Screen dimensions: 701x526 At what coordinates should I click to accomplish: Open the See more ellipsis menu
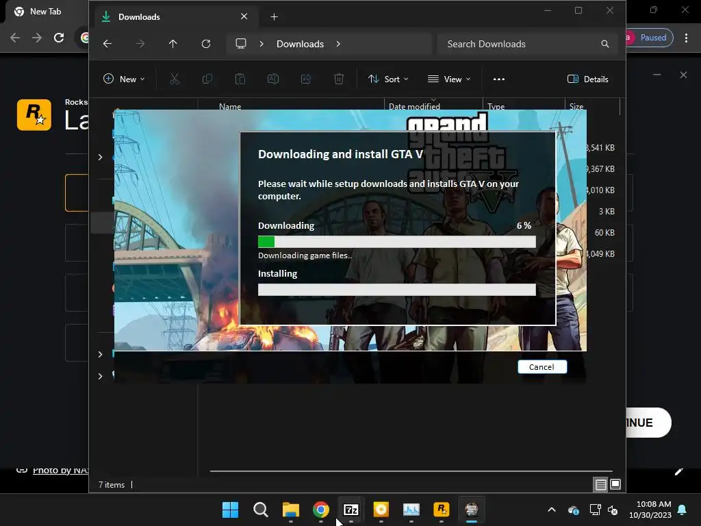point(499,79)
